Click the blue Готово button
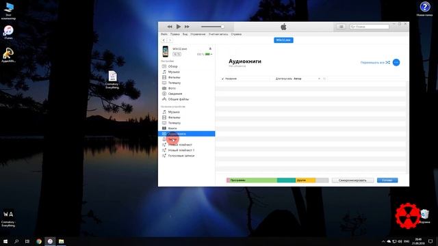 pos(387,180)
